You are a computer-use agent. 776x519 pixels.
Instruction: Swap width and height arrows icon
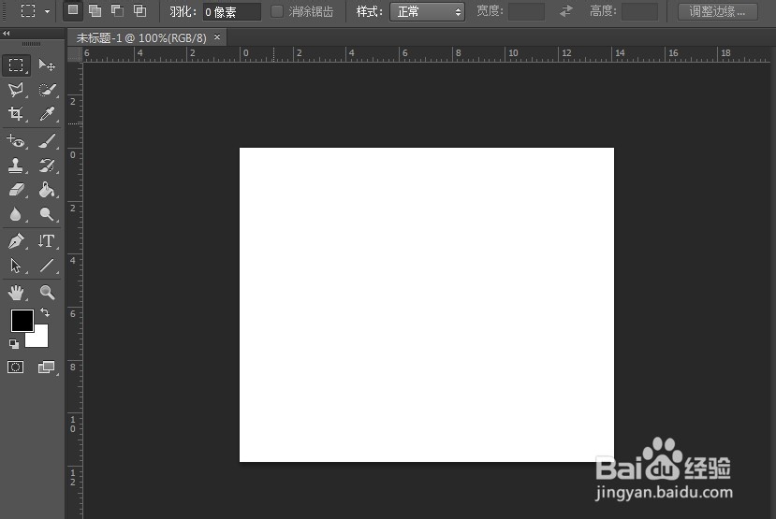tap(566, 11)
